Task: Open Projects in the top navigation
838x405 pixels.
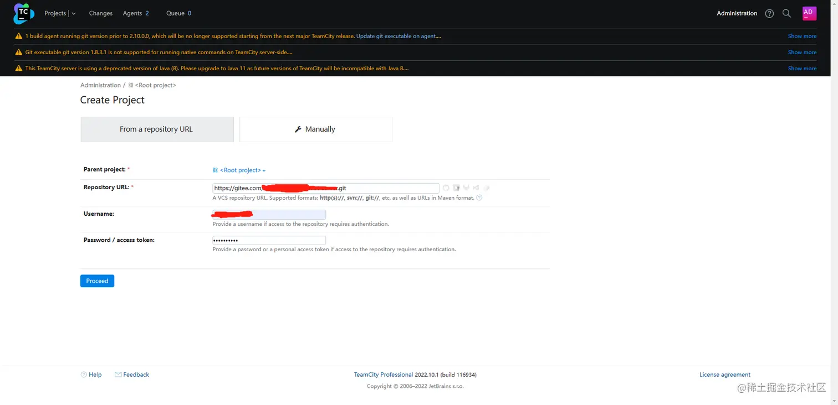Action: [x=55, y=13]
